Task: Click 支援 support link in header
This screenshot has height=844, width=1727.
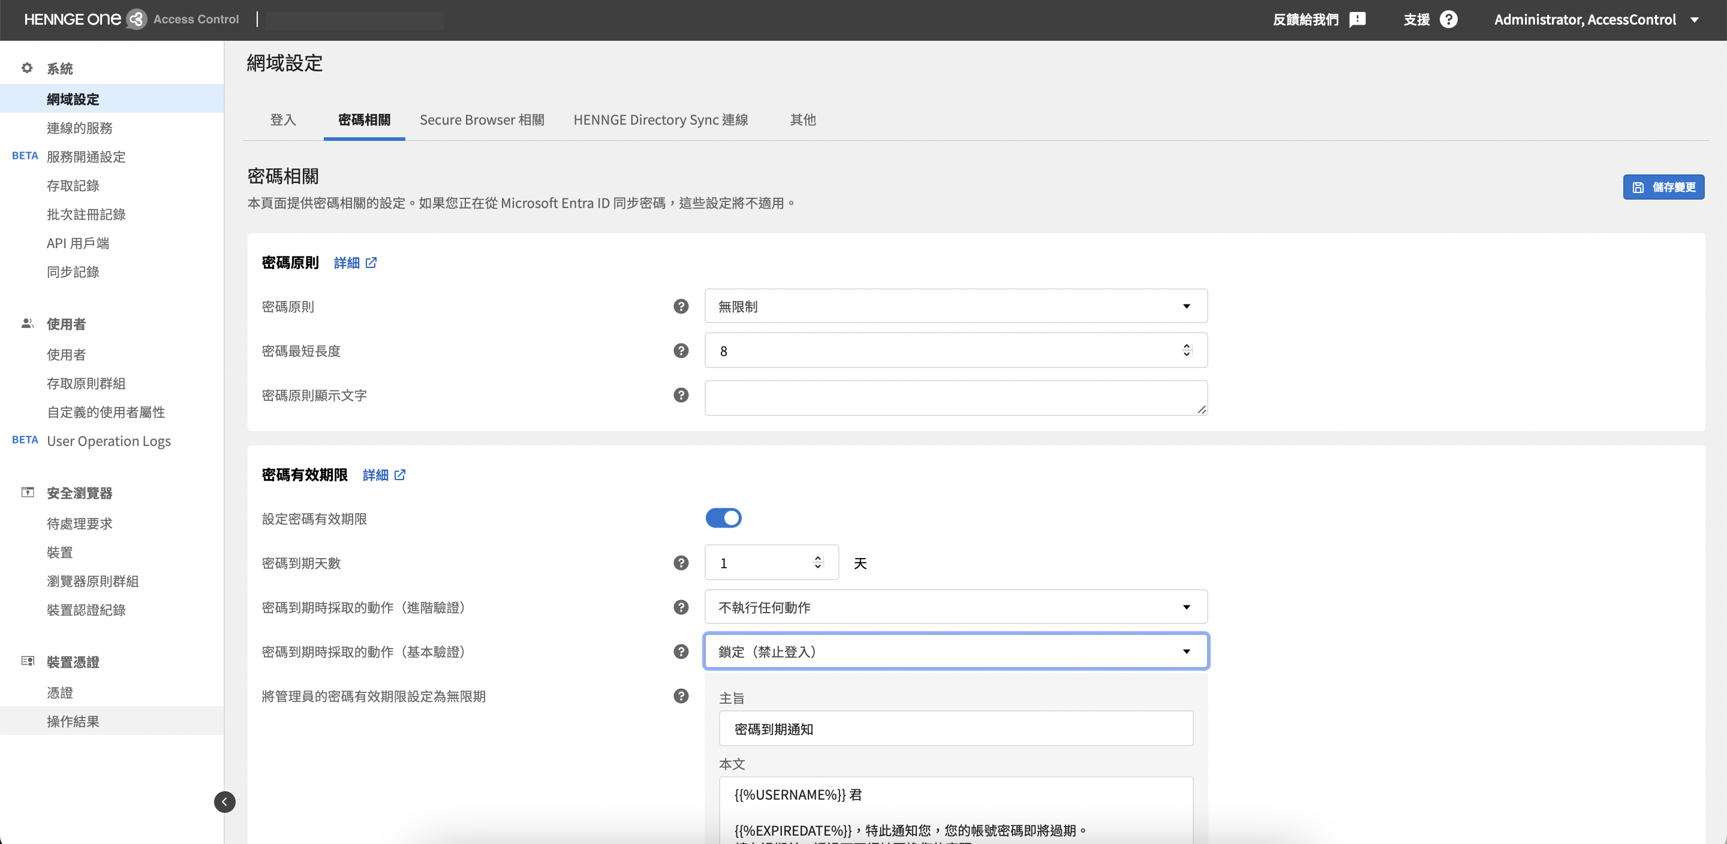Action: (x=1416, y=19)
